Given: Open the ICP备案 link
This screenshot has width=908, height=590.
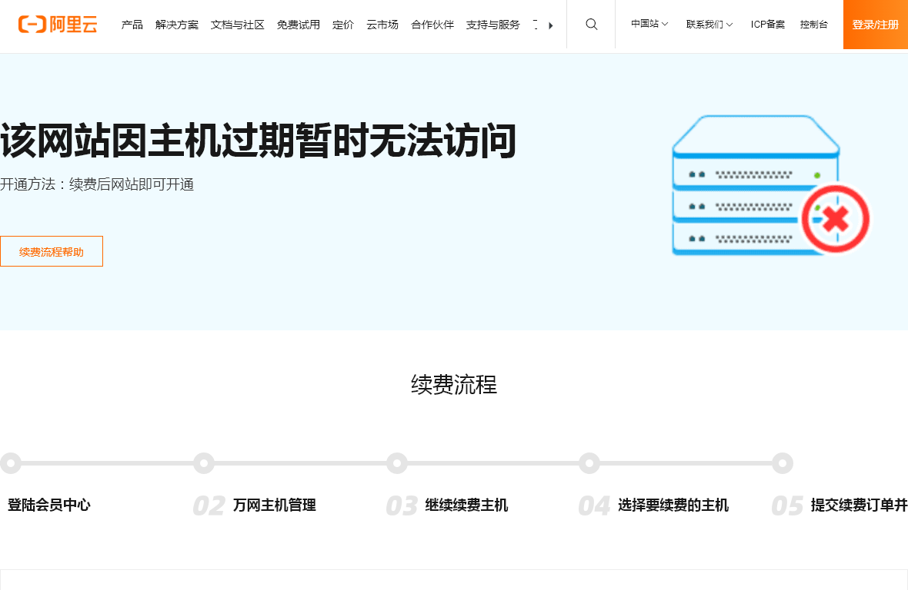Looking at the screenshot, I should [x=767, y=25].
